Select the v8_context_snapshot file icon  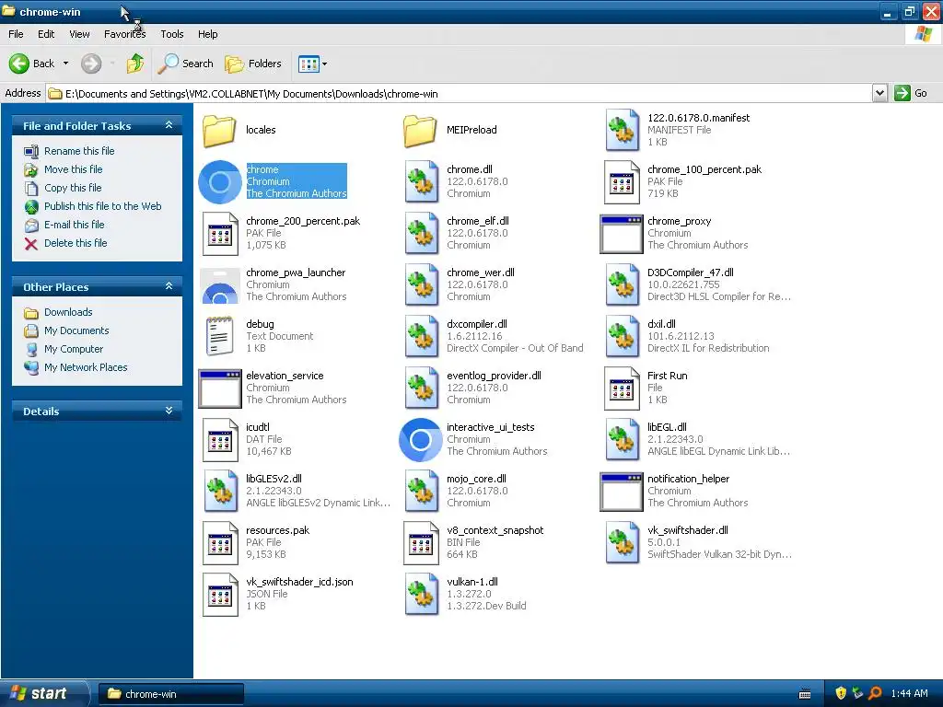click(421, 542)
